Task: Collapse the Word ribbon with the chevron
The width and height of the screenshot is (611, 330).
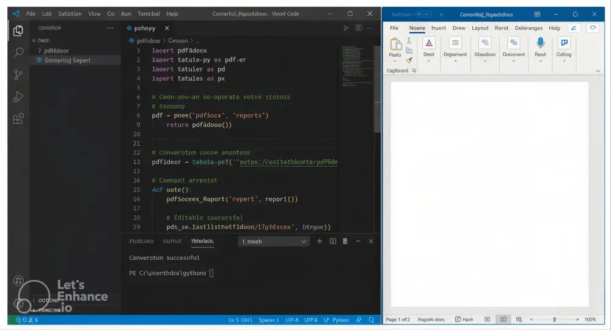Action: point(598,71)
